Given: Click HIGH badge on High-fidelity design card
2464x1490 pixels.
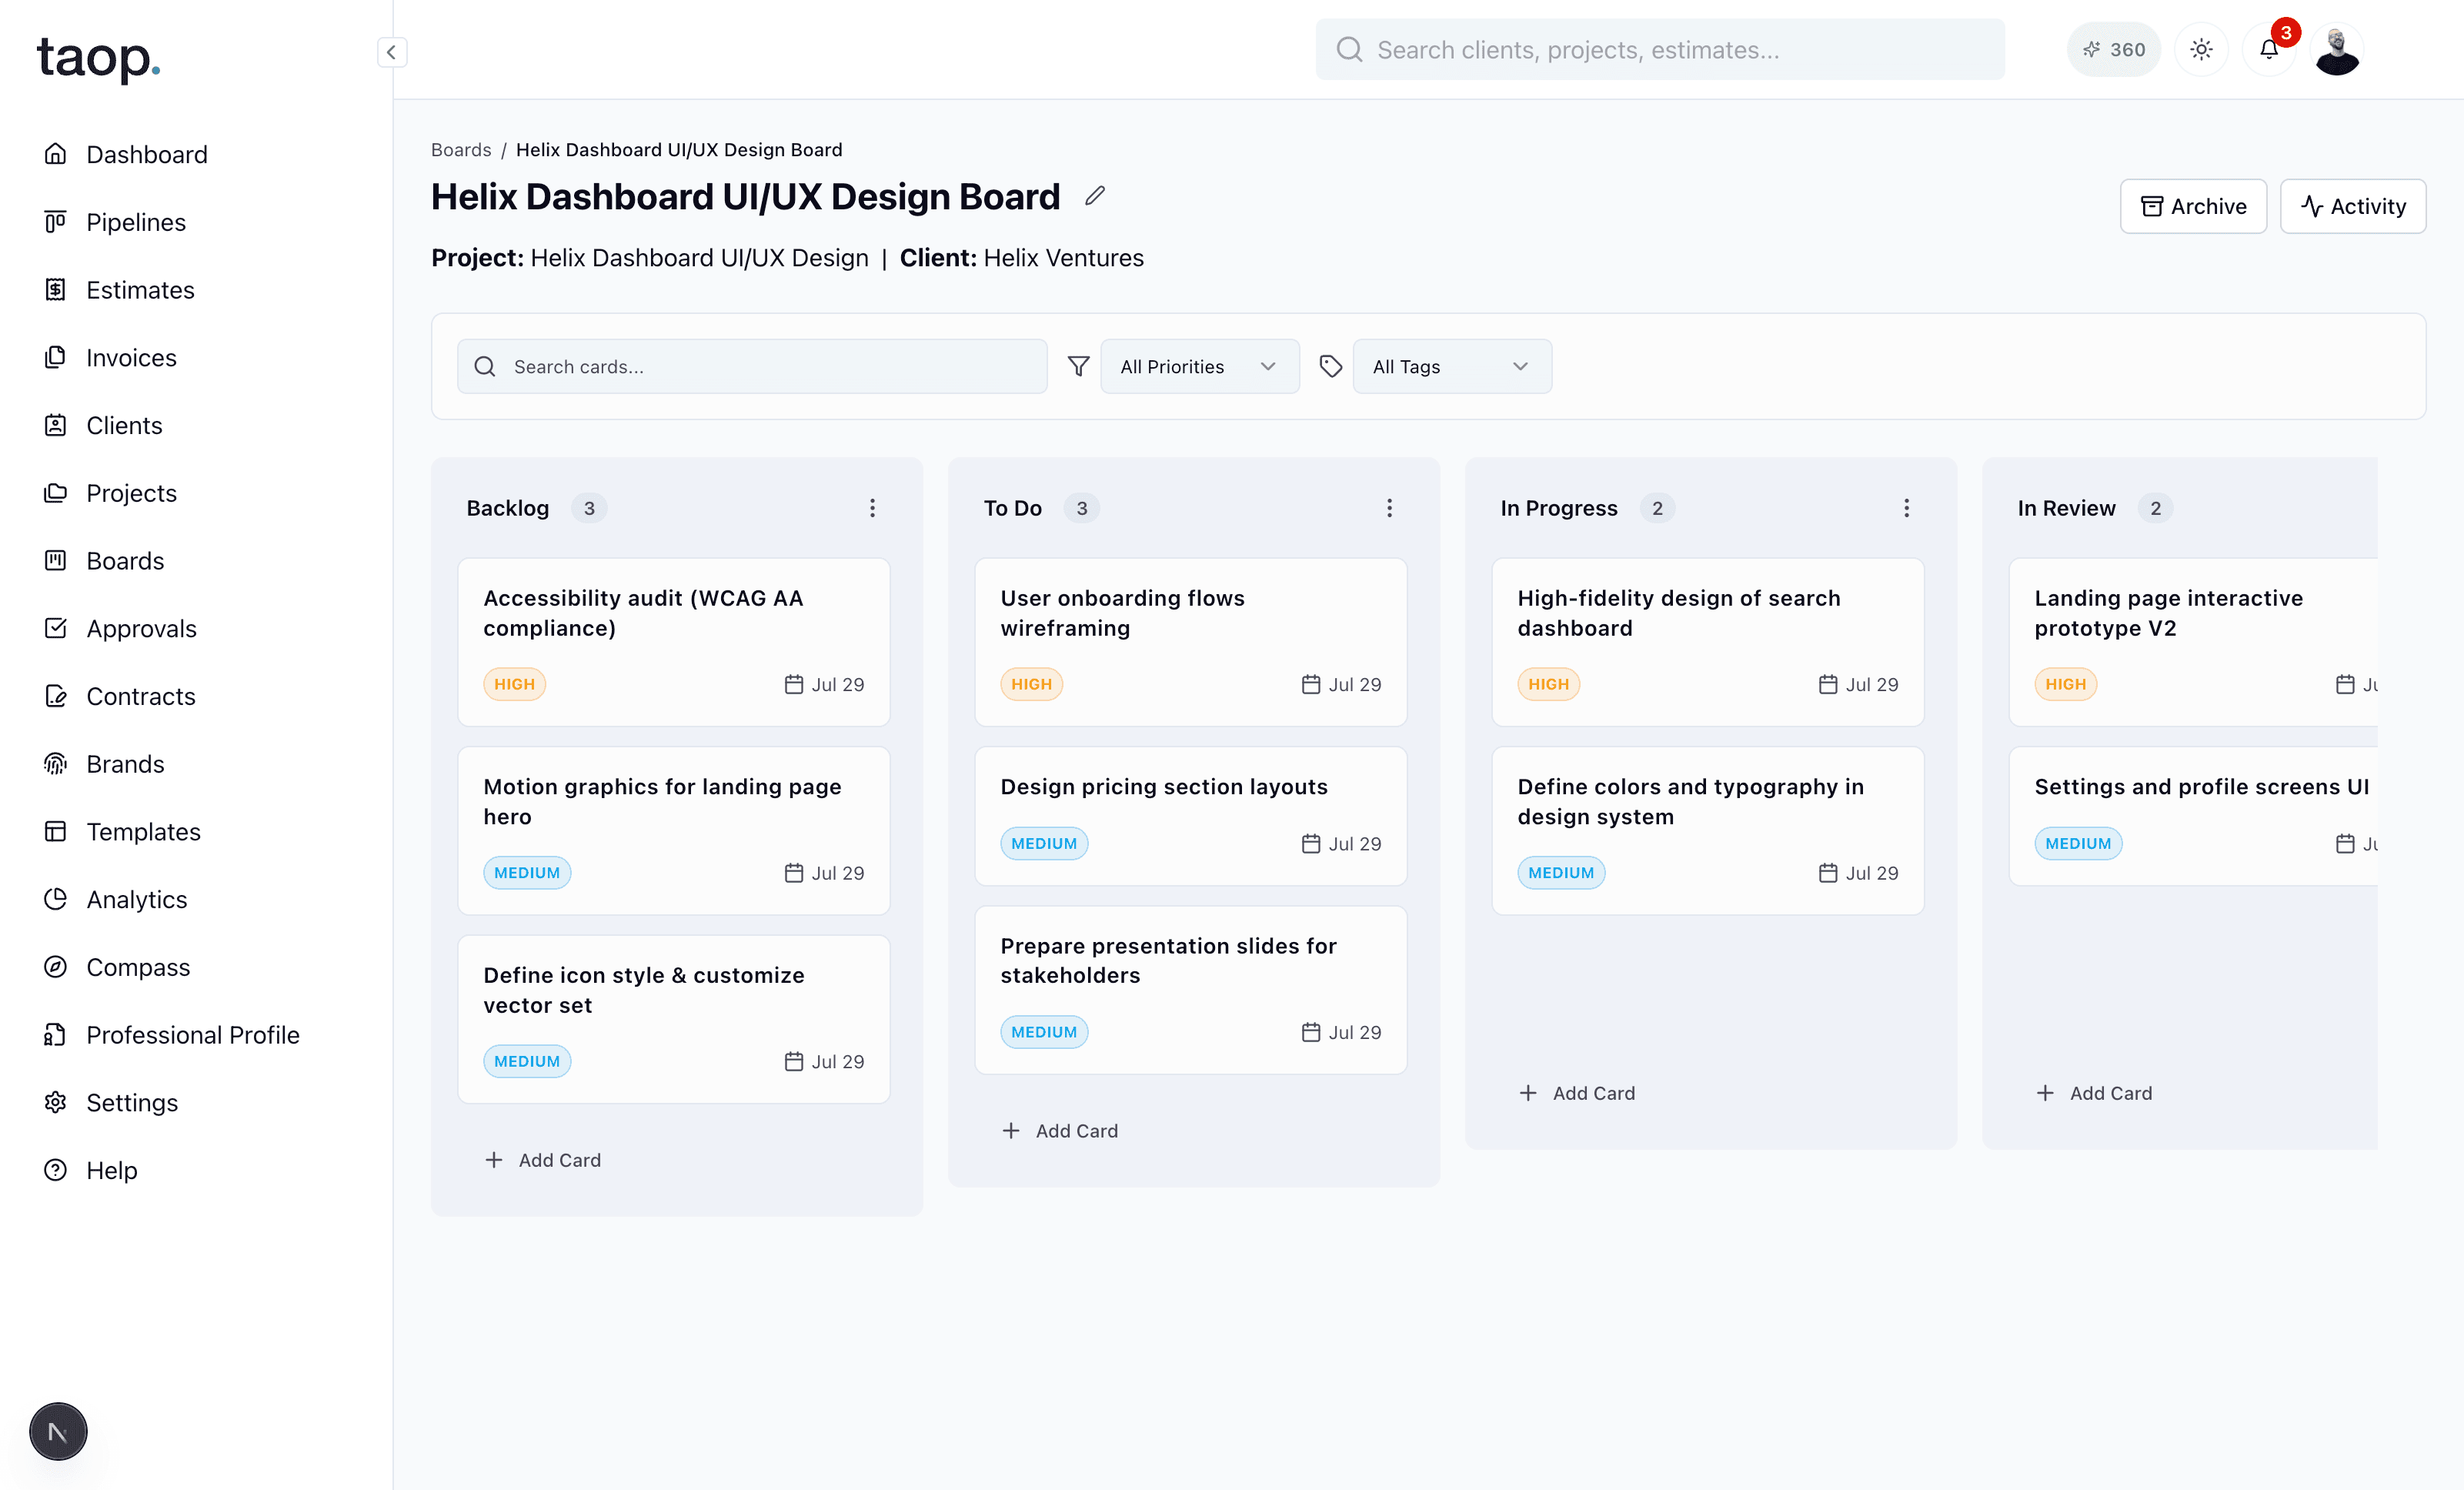Looking at the screenshot, I should click(x=1548, y=684).
